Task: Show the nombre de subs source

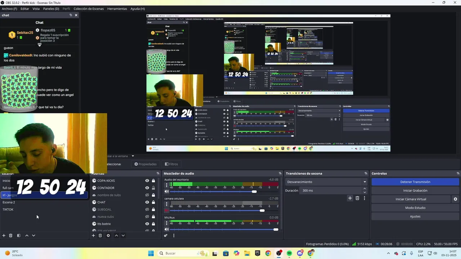Action: (x=147, y=195)
